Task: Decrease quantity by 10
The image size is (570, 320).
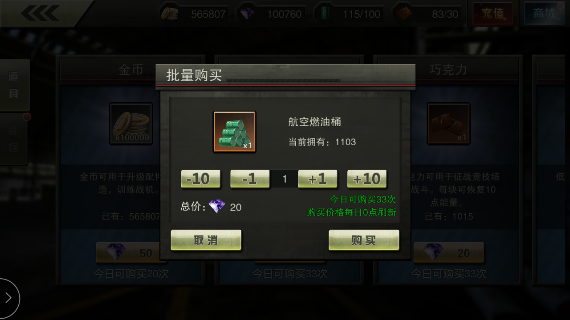Action: 201,179
